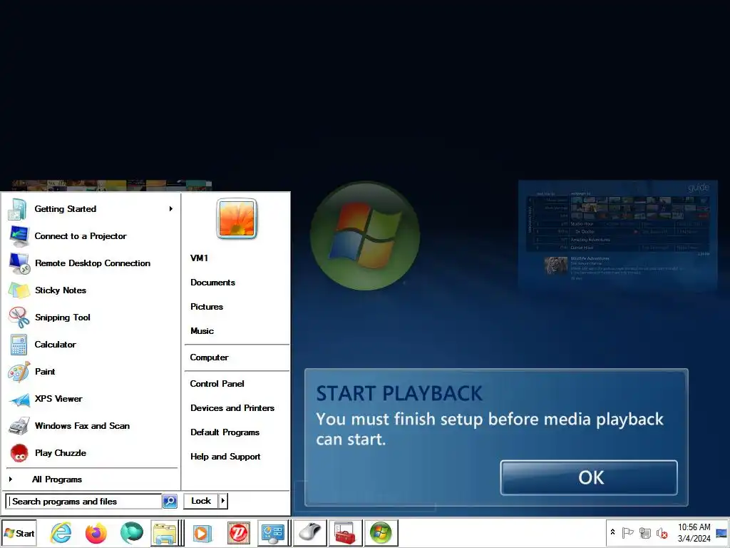
Task: Open shutdown options arrow beside Lock
Action: click(223, 501)
